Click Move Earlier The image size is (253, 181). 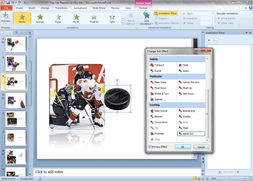(x=226, y=18)
